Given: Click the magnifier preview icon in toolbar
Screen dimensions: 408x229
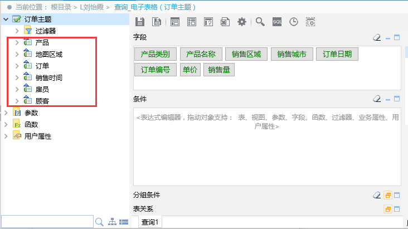Looking at the screenshot, I should [260, 22].
